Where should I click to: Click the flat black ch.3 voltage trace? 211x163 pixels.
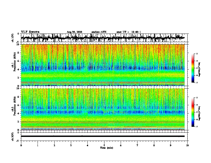pos(103,136)
